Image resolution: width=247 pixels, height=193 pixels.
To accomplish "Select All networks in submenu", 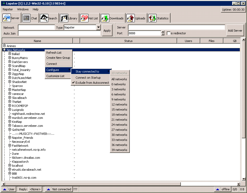I will point(120,79).
